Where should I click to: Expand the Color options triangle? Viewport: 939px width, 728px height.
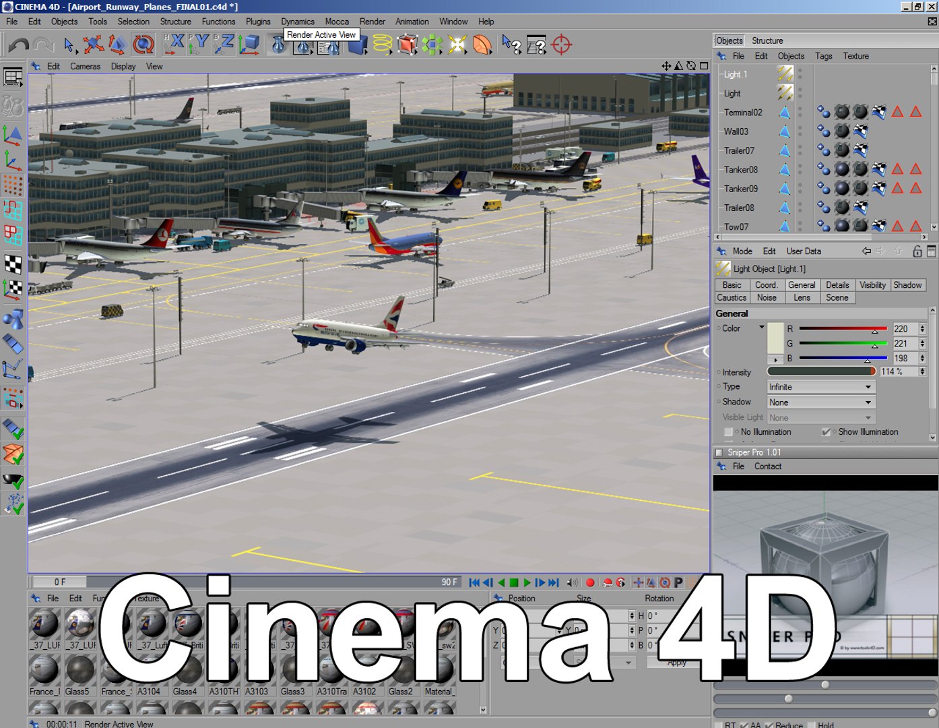click(762, 328)
